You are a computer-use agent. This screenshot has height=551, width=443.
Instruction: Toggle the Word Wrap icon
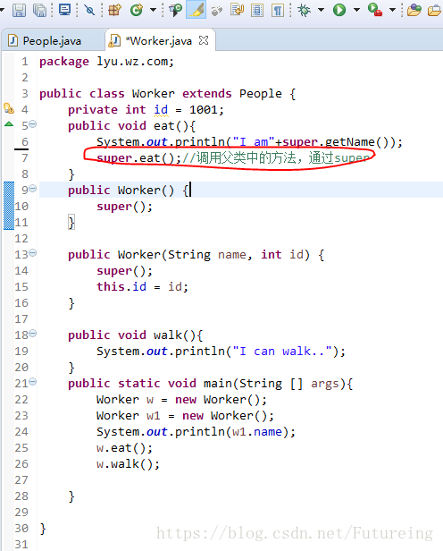point(237,10)
